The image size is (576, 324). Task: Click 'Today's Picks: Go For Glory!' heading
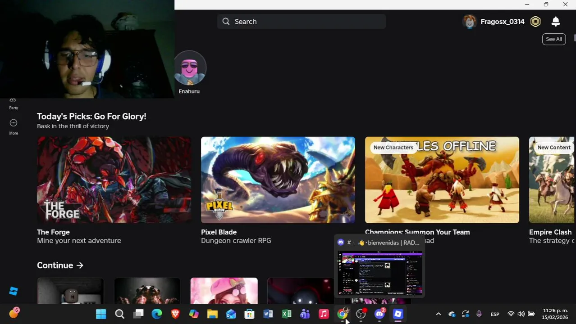(91, 117)
